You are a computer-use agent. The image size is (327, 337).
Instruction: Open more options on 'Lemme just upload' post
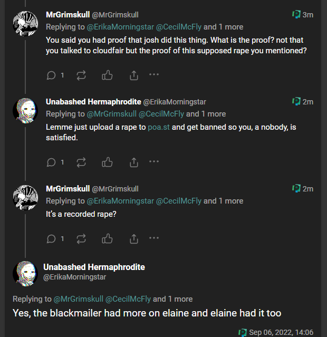(154, 161)
